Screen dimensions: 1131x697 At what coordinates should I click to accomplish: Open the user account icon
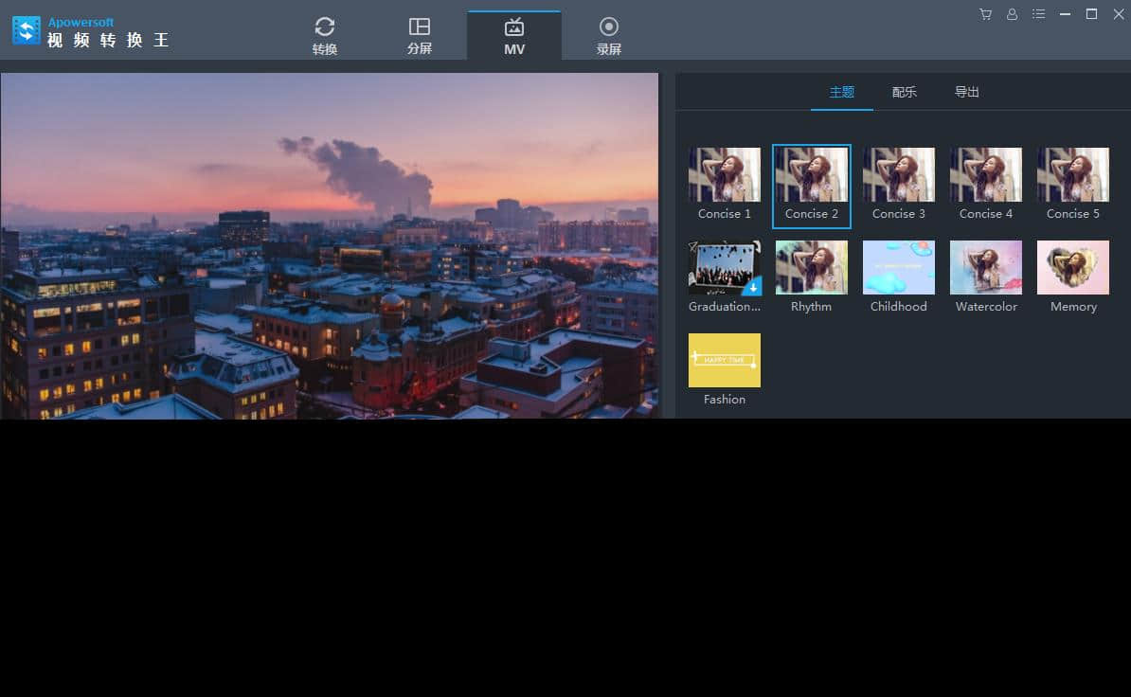pos(1012,14)
